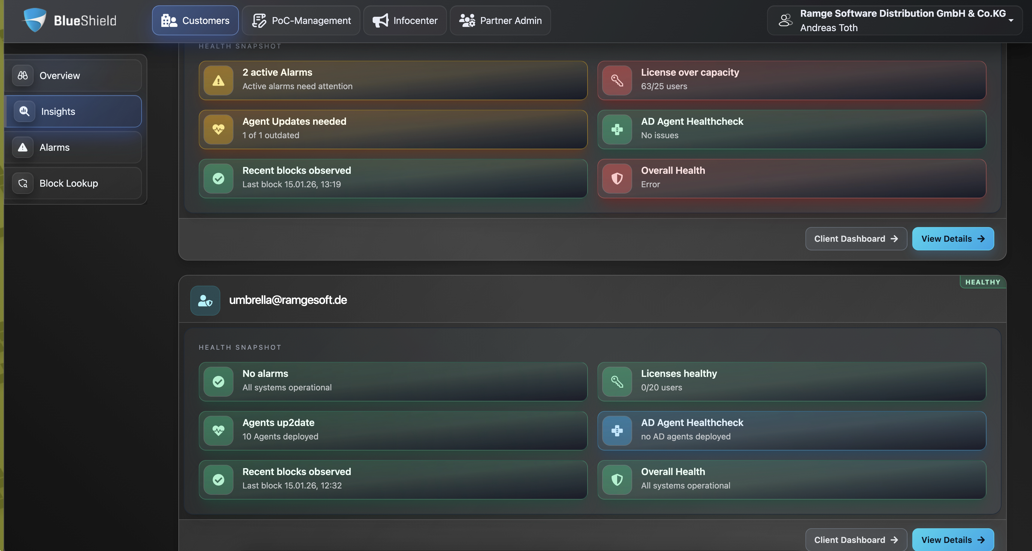Click the Alarms warning triangle icon
This screenshot has height=551, width=1032.
22,147
